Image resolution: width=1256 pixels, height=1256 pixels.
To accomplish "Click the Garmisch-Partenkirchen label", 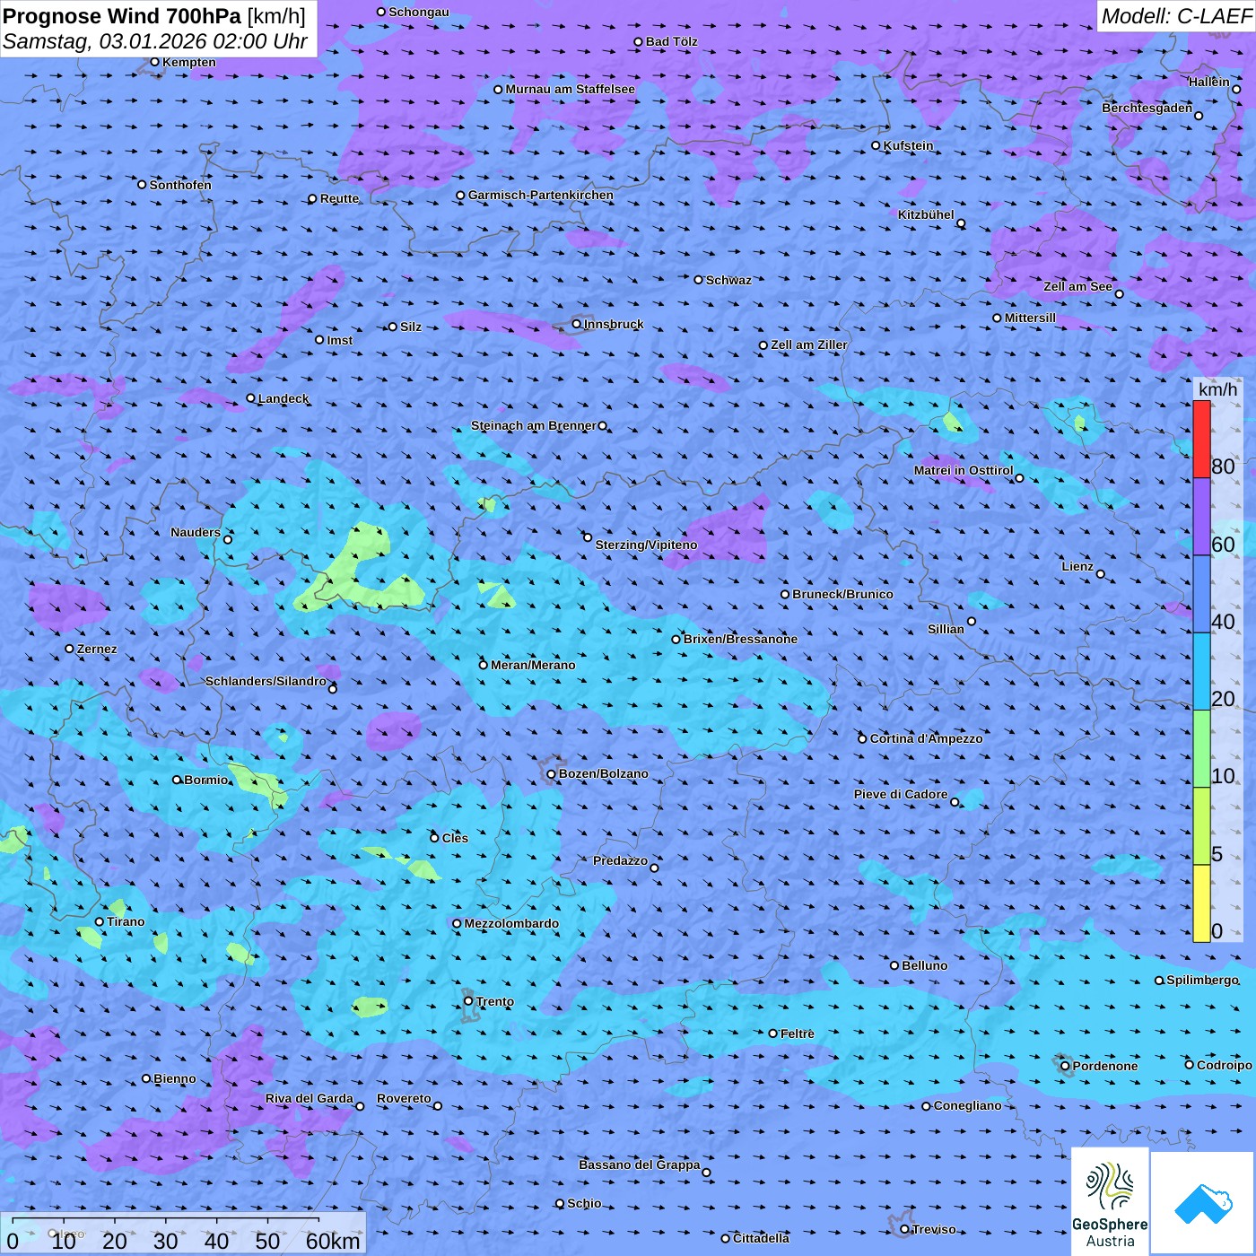I will click(541, 195).
